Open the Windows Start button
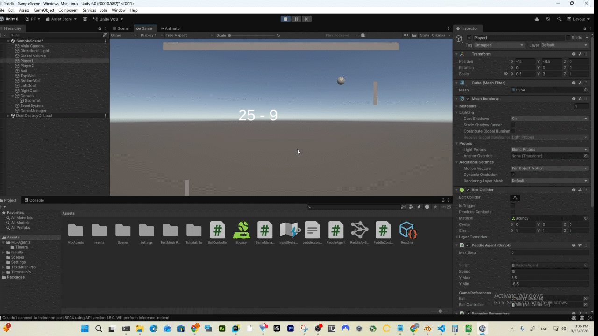The width and height of the screenshot is (598, 336). click(85, 329)
